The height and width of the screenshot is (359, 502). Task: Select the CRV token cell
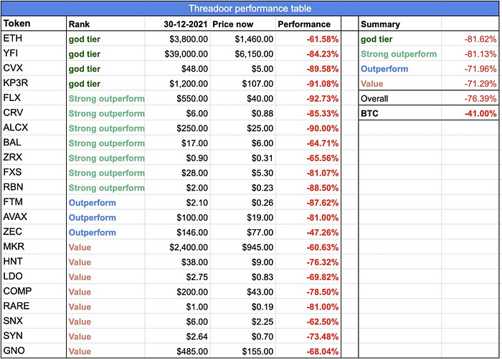pyautogui.click(x=34, y=113)
